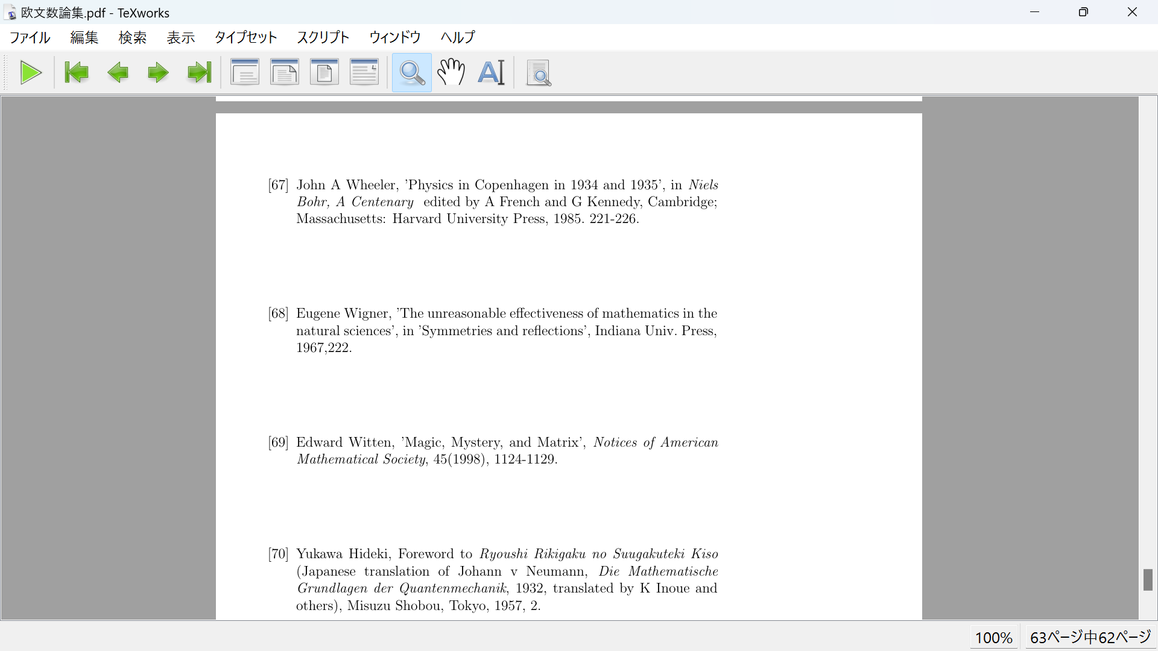
Task: Open the ウィンドウ menu
Action: [395, 37]
